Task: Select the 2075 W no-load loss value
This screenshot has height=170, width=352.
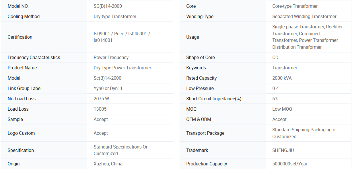Action: coord(101,99)
